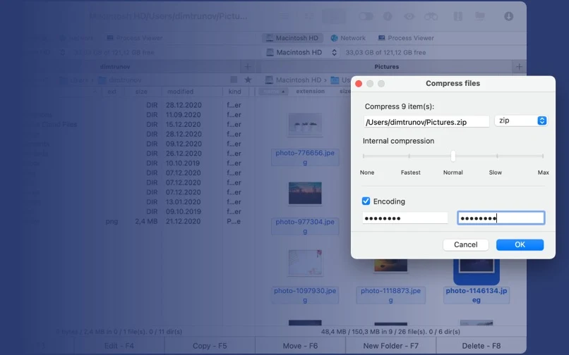Screen dimensions: 569x355
Task: Click the archive pack icon in toolbar
Action: [458, 16]
